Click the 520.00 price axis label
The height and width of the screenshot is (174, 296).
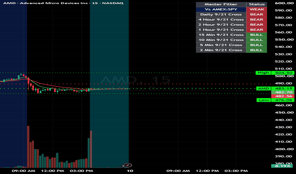coord(284,61)
